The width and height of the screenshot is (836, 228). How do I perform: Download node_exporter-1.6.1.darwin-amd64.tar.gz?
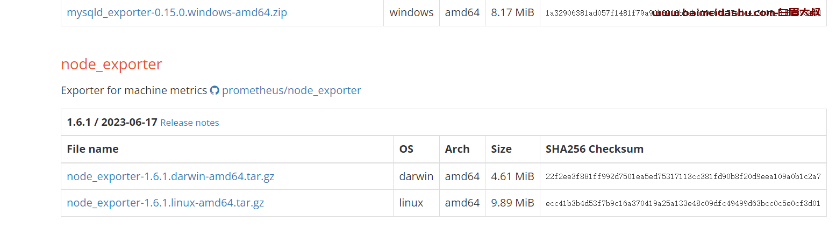point(170,176)
